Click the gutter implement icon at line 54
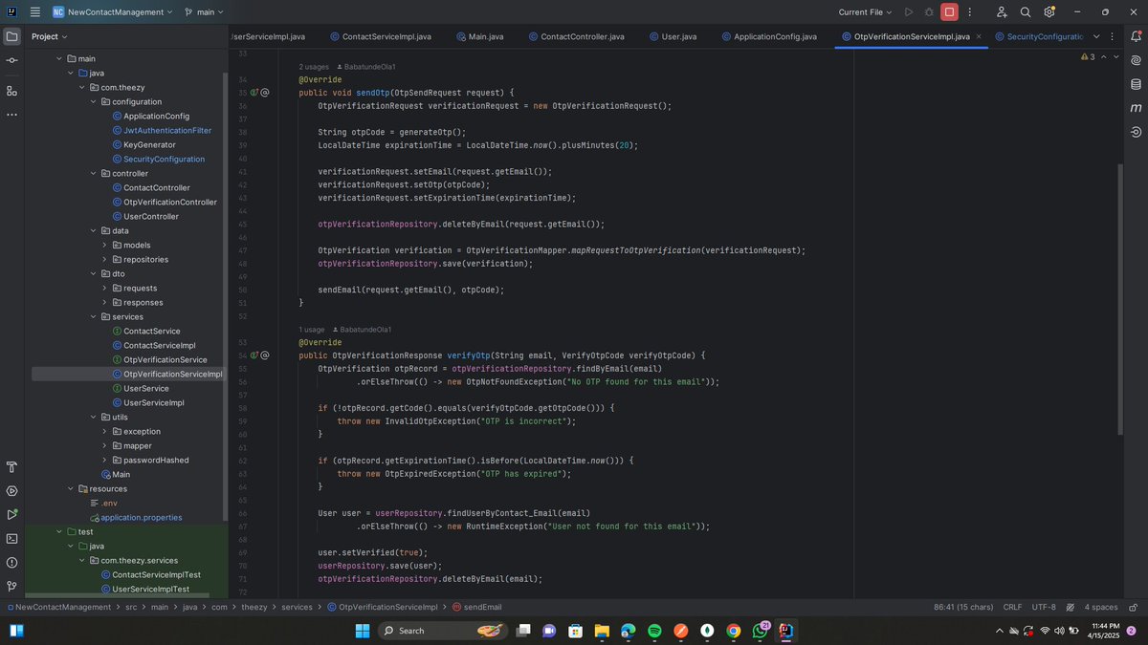The image size is (1148, 645). click(x=255, y=355)
